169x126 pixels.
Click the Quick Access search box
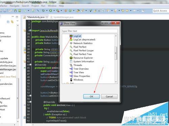tap(161, 11)
